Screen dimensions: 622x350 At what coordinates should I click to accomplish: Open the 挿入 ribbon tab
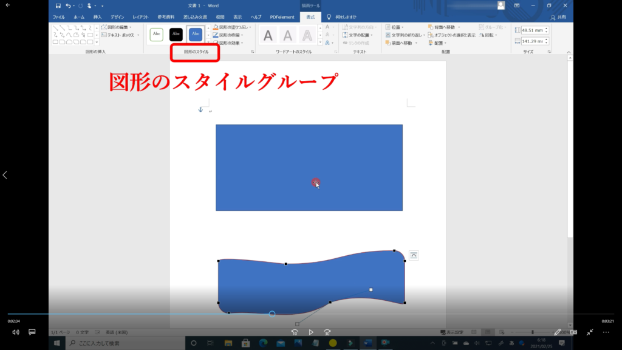97,17
